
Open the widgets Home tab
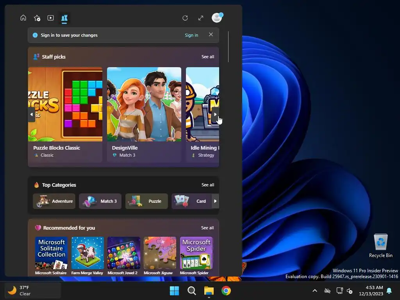(x=23, y=18)
